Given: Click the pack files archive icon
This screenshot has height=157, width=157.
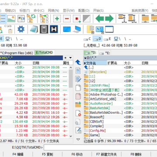Looking at the screenshot, I should (x=123, y=18).
